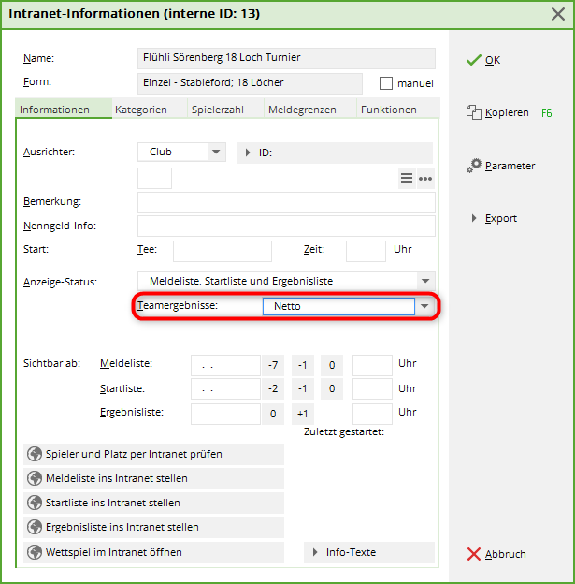Click the Zeit input field

[366, 251]
